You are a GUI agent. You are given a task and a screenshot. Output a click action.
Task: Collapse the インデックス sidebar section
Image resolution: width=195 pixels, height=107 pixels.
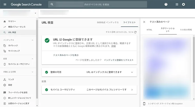click(33, 40)
